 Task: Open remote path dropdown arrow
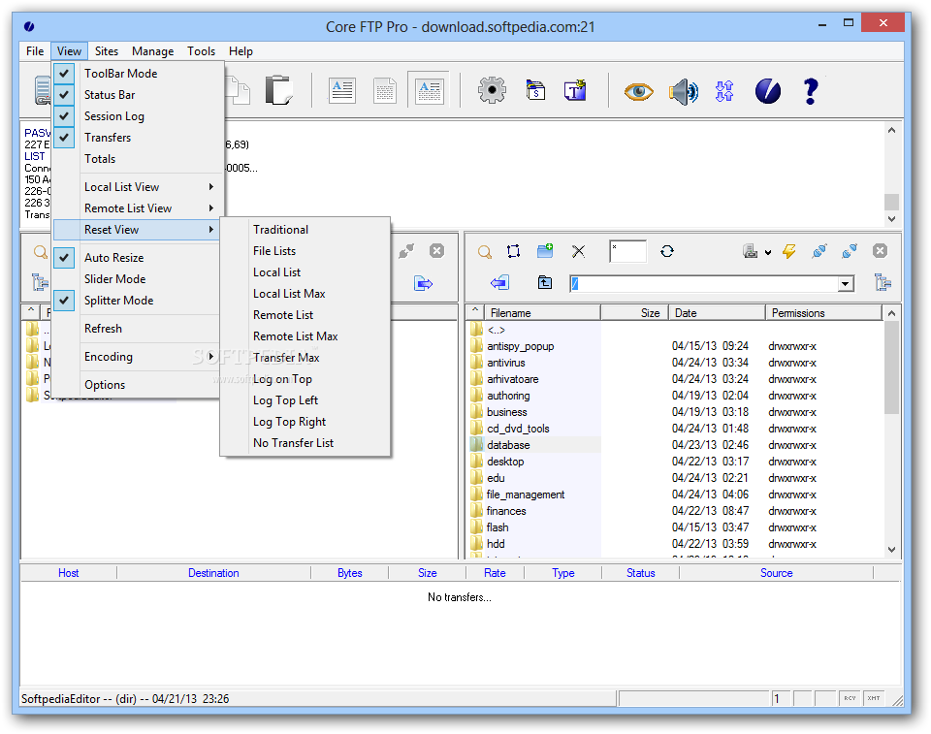pyautogui.click(x=845, y=284)
